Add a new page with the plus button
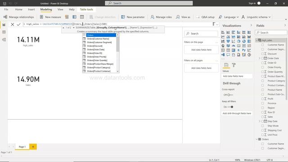 point(33,147)
